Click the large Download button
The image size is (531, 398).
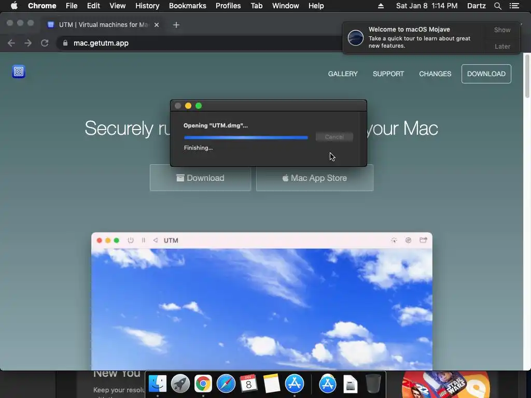coord(201,178)
